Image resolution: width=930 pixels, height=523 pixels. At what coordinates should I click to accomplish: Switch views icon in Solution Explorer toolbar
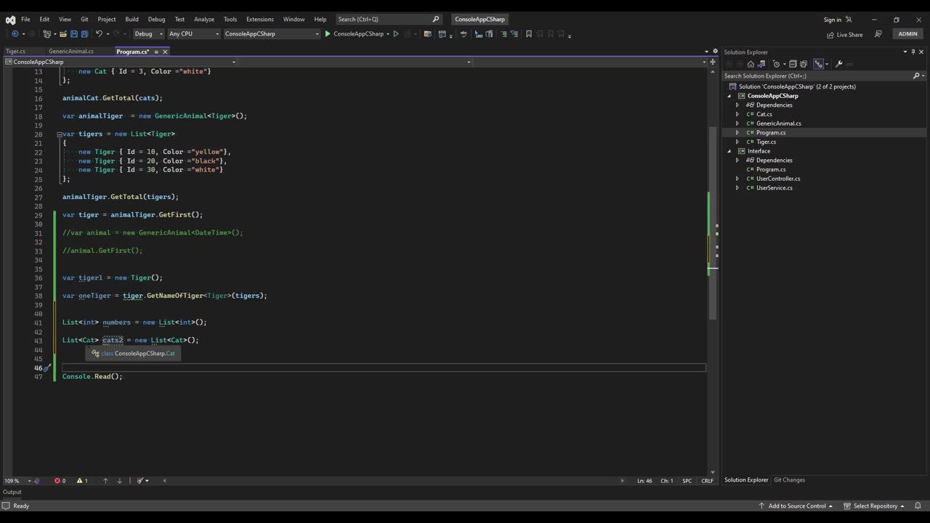761,64
